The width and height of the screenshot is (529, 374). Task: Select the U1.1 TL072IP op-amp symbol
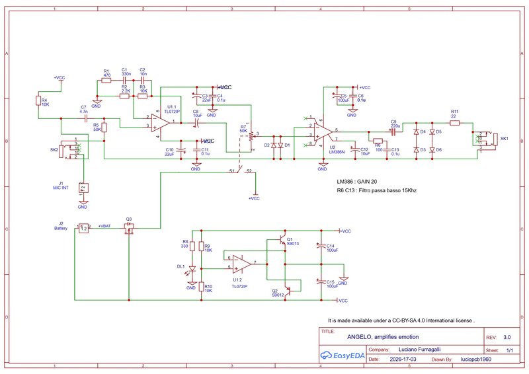[161, 123]
